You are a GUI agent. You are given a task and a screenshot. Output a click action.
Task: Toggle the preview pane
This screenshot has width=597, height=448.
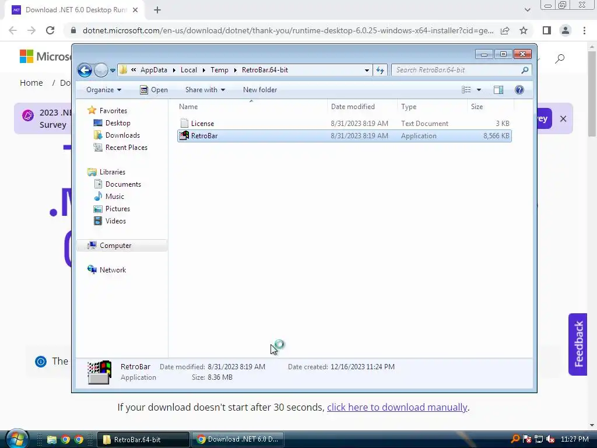tap(498, 90)
